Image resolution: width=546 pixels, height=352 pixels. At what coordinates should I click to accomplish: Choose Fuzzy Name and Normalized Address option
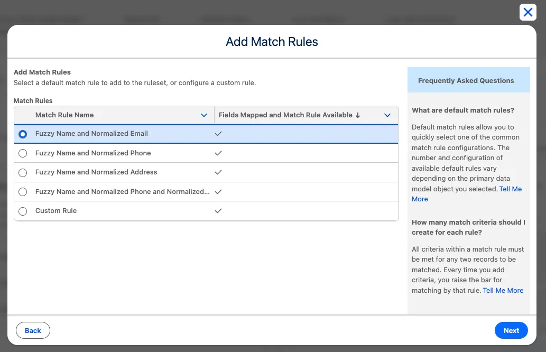coord(23,173)
